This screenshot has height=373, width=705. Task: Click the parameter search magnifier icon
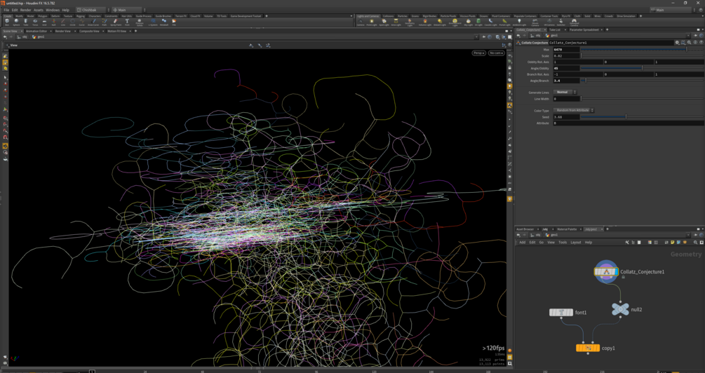pos(690,43)
